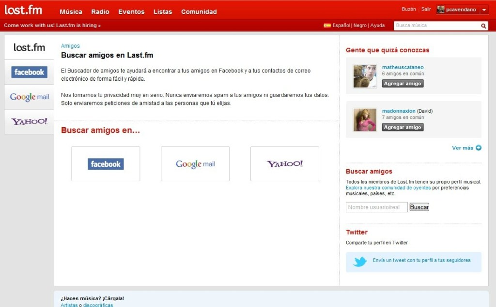The height and width of the screenshot is (307, 496).
Task: Click the search magnifier icon
Action: [483, 26]
